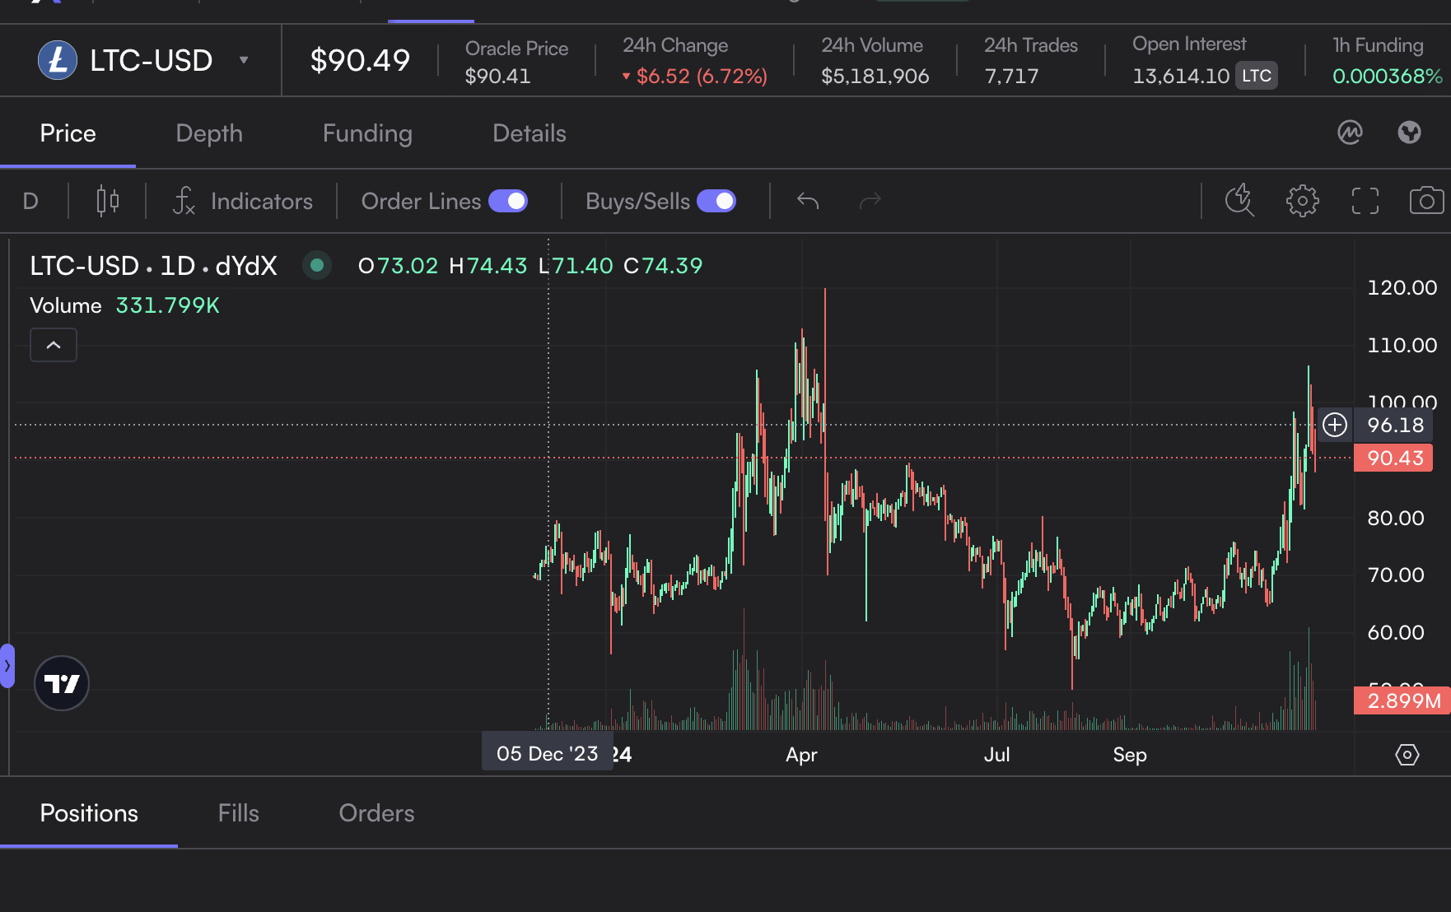This screenshot has height=912, width=1451.
Task: Click the plus at price 96.18
Action: click(1335, 425)
